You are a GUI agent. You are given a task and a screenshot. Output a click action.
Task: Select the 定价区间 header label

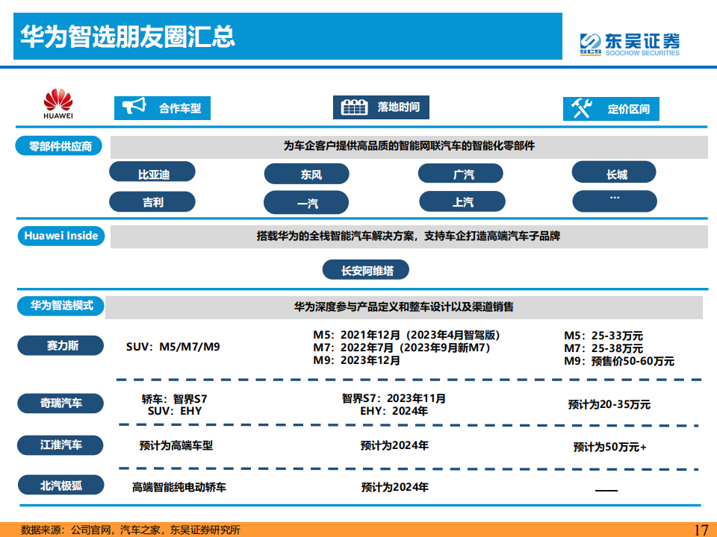point(629,109)
